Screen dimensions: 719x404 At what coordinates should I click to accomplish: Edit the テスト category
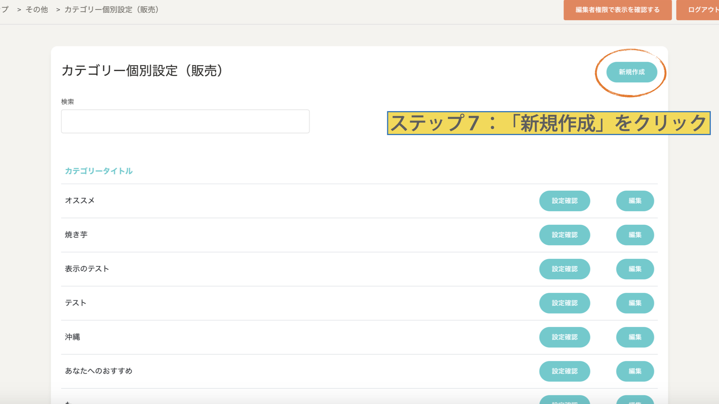pos(635,303)
